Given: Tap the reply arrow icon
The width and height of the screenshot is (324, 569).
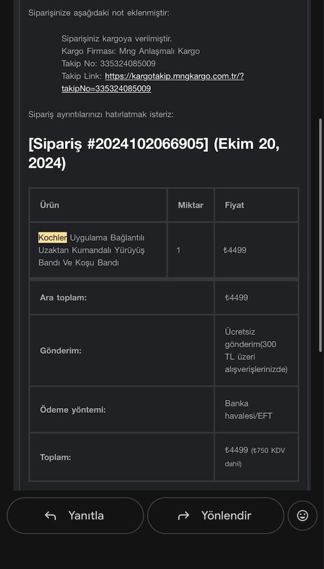Looking at the screenshot, I should (50, 516).
